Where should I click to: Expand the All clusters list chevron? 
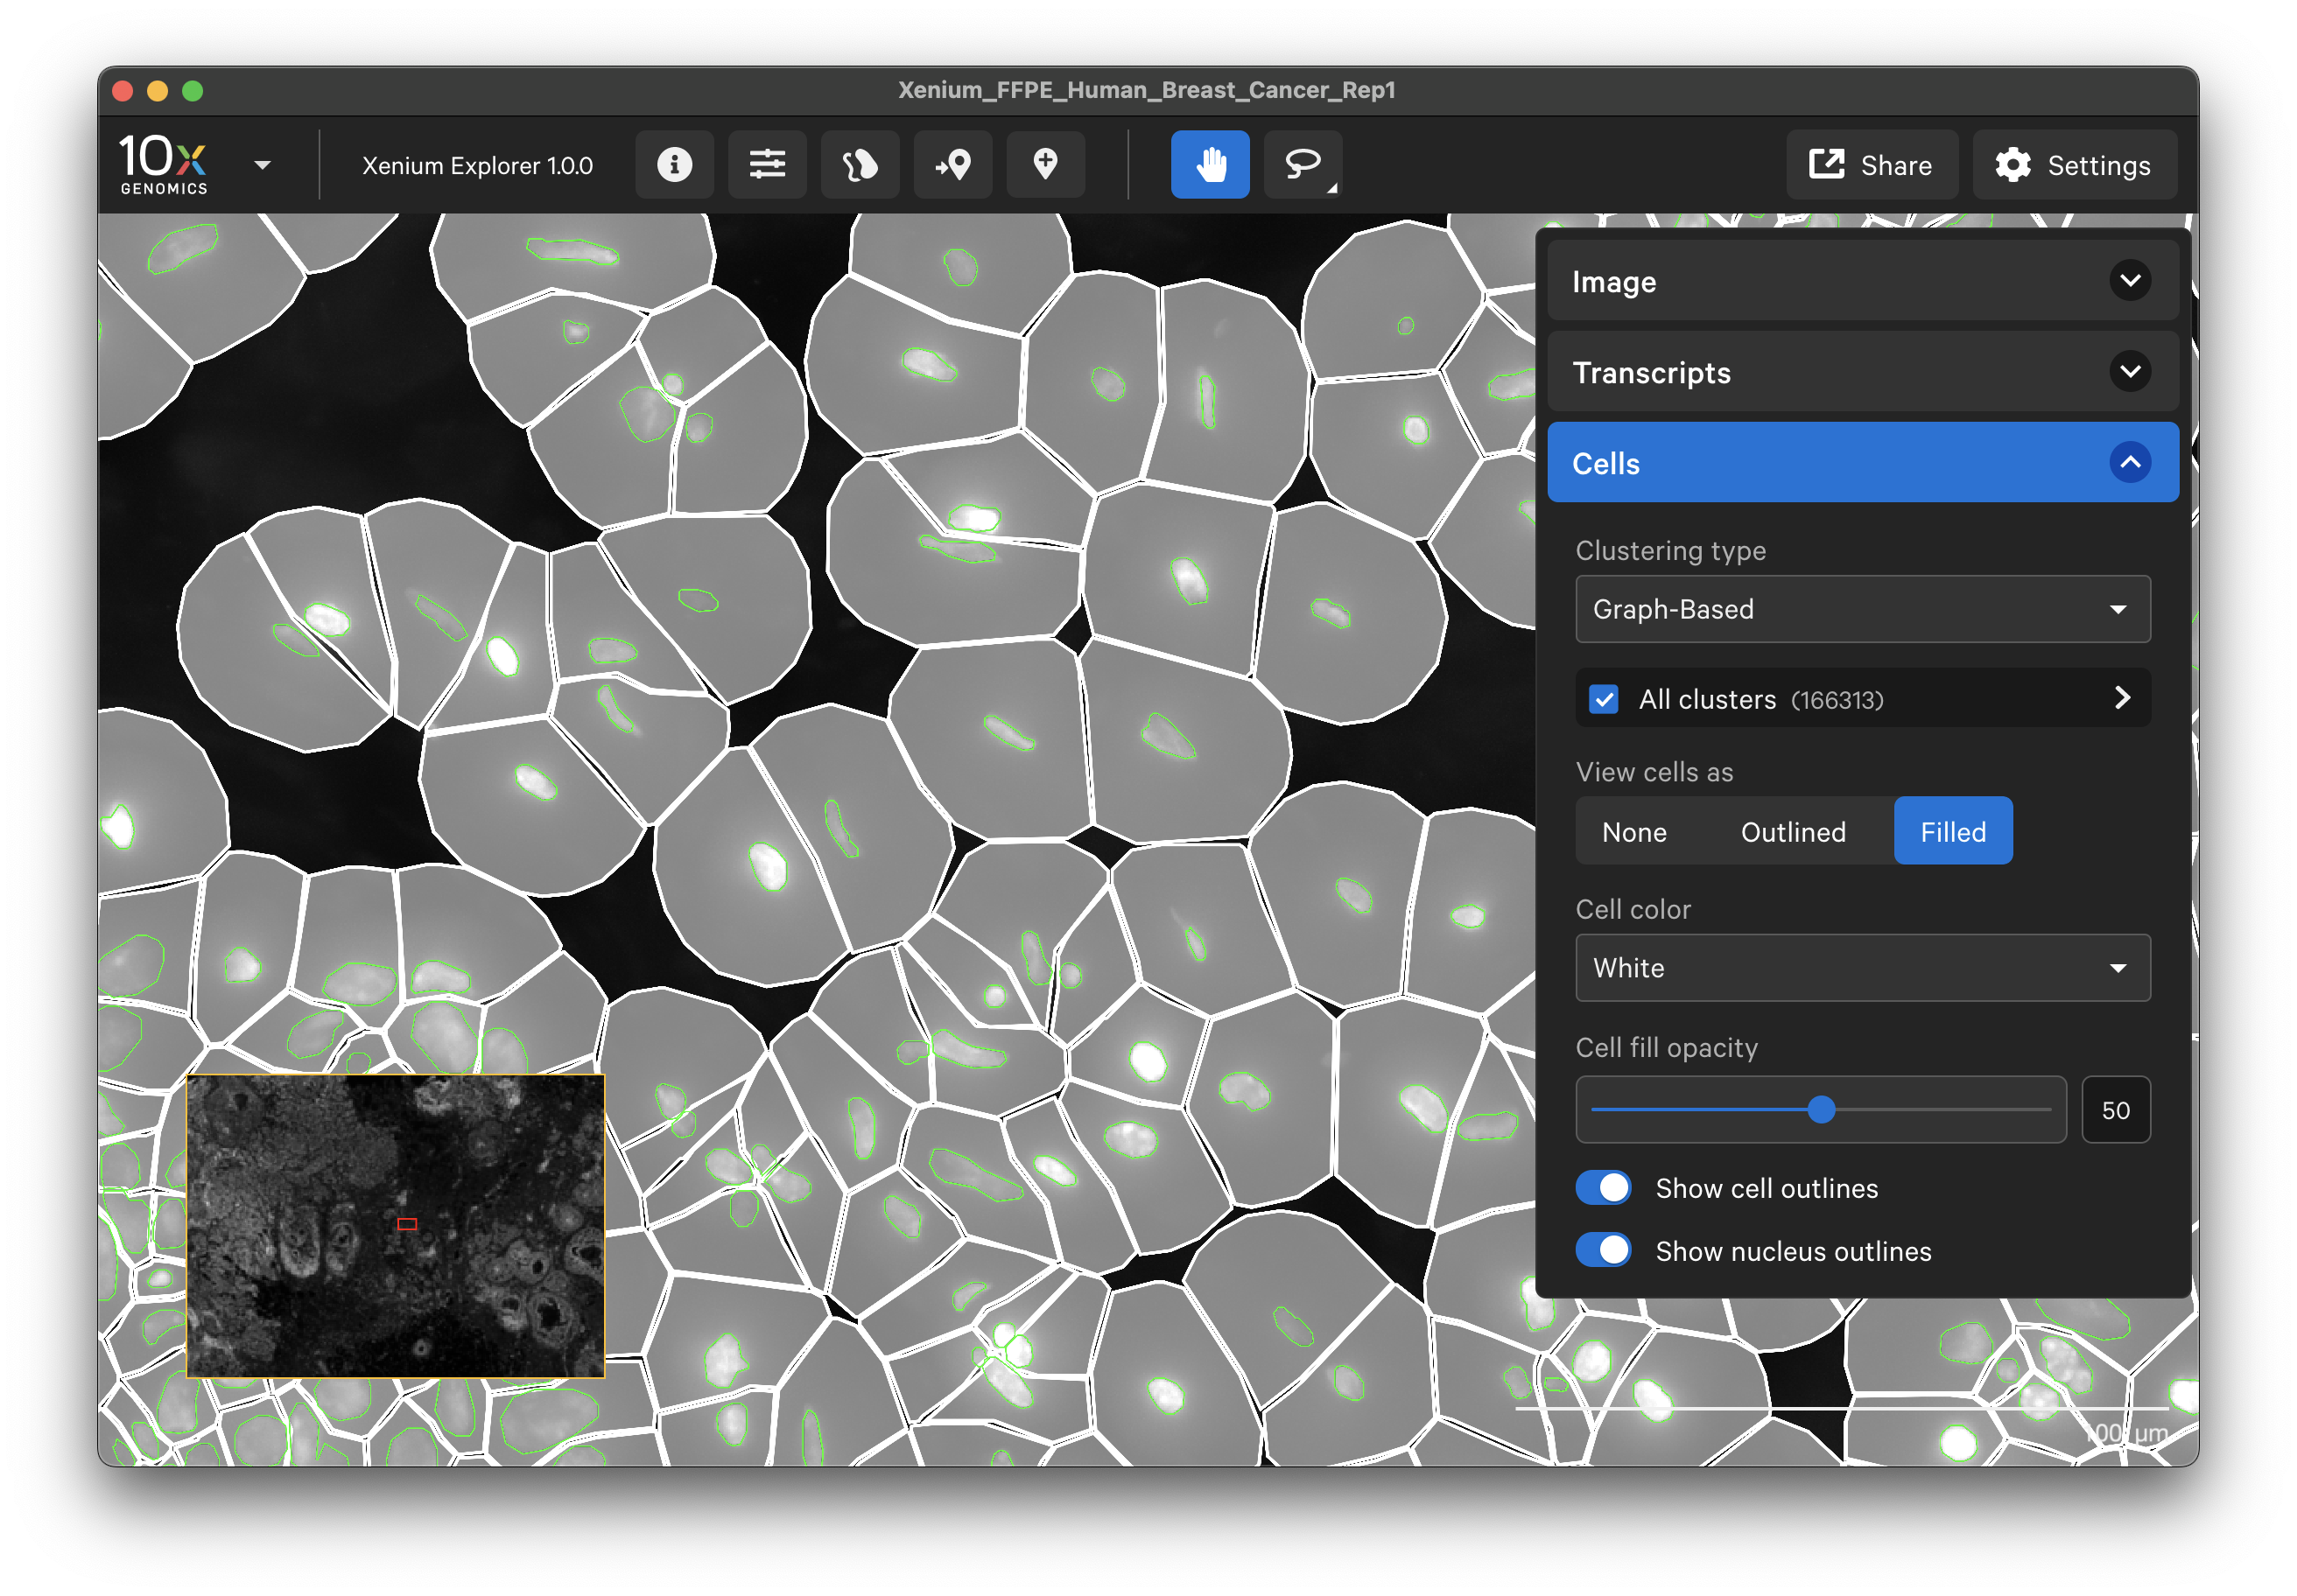[2122, 698]
